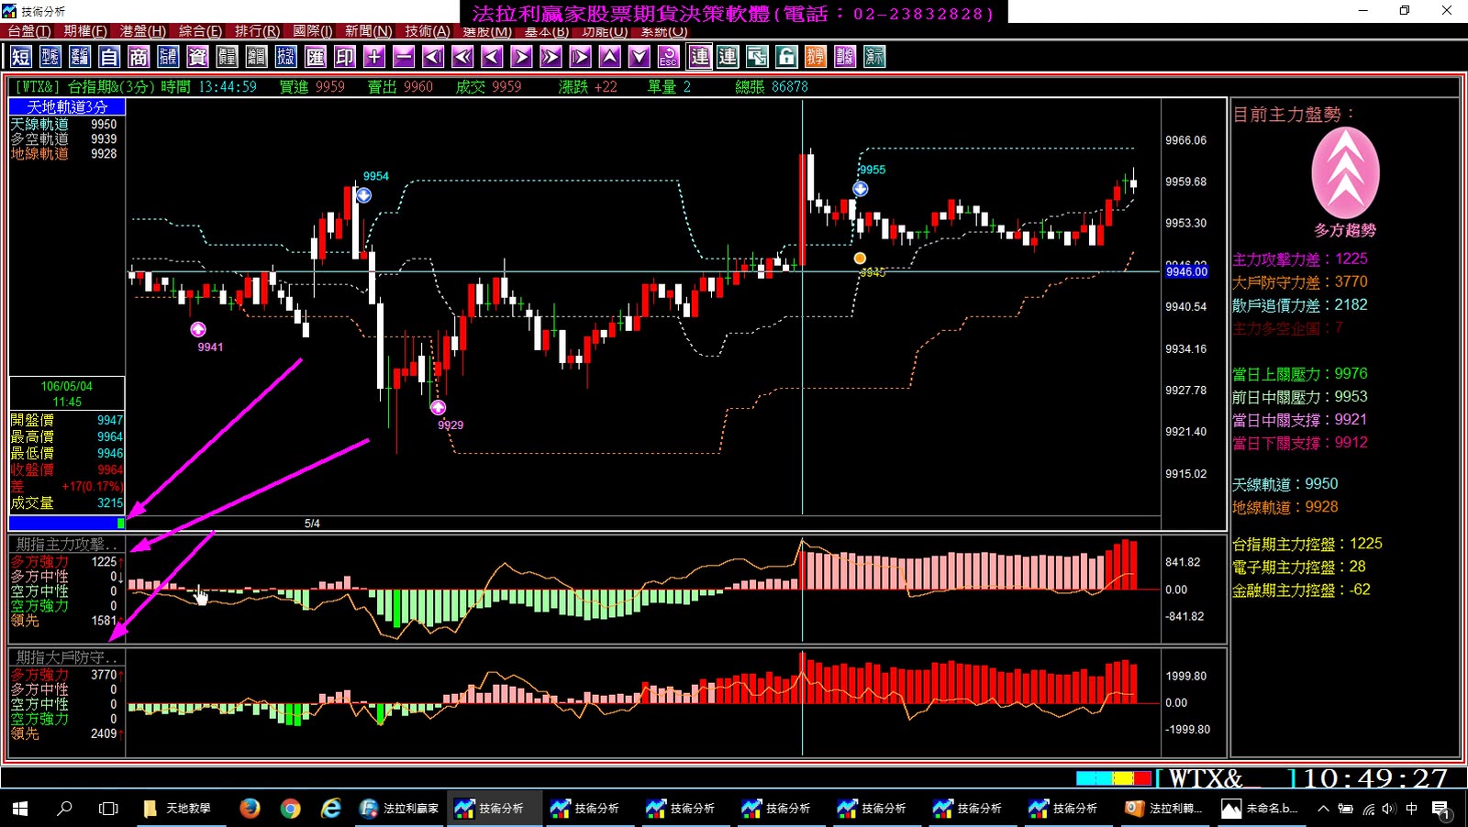Click the 短 toolbar icon
The image size is (1468, 827).
click(21, 57)
